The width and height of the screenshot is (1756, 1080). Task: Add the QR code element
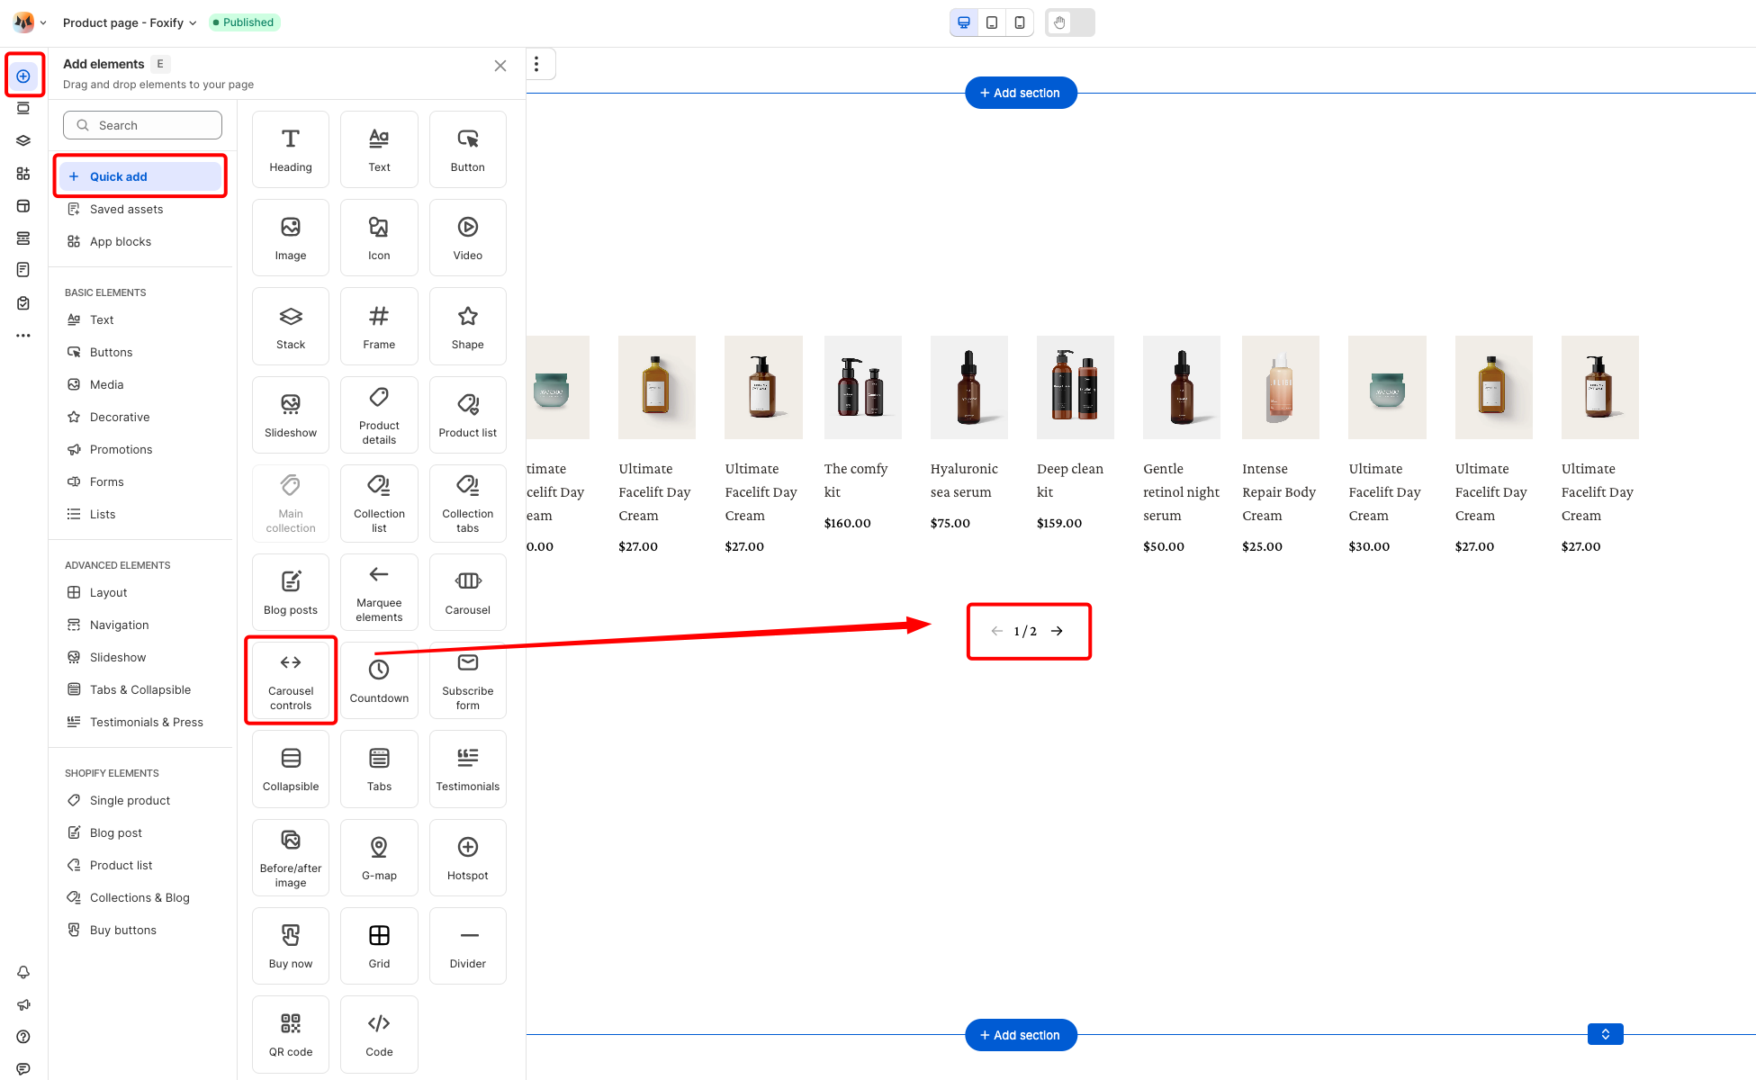(291, 1034)
